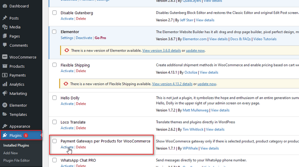Delete the Flexible Shipping plugin
The width and height of the screenshot is (299, 167).
click(81, 71)
